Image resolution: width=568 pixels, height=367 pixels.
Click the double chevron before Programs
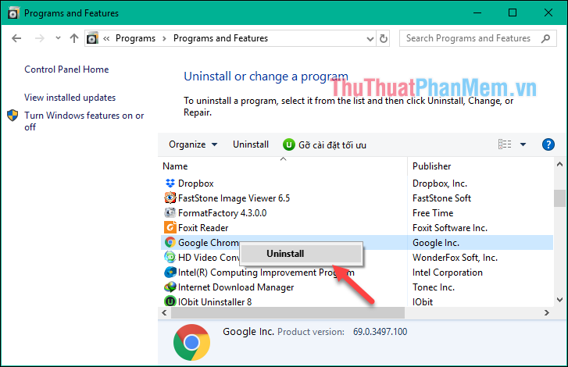pyautogui.click(x=106, y=38)
